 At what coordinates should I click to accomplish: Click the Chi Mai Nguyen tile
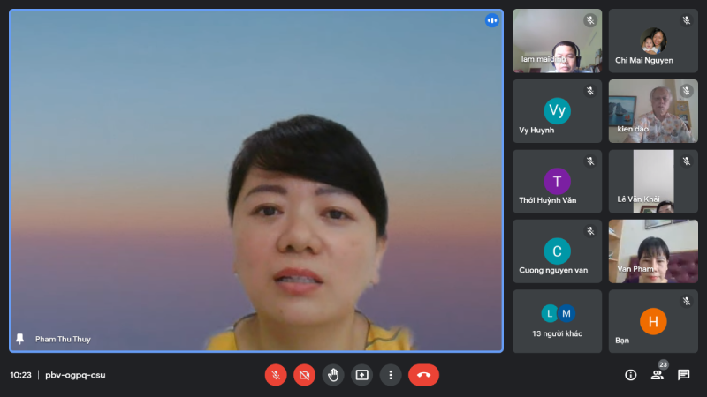pyautogui.click(x=652, y=41)
